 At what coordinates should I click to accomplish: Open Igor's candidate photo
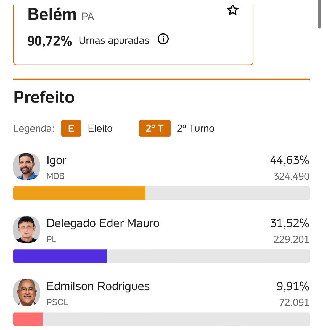point(27,167)
